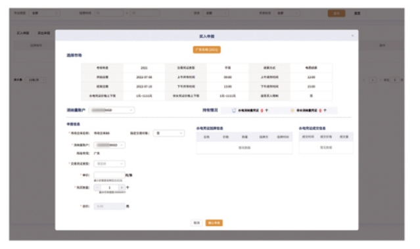Select the 广东市场(2021) market button

[x=206, y=50]
